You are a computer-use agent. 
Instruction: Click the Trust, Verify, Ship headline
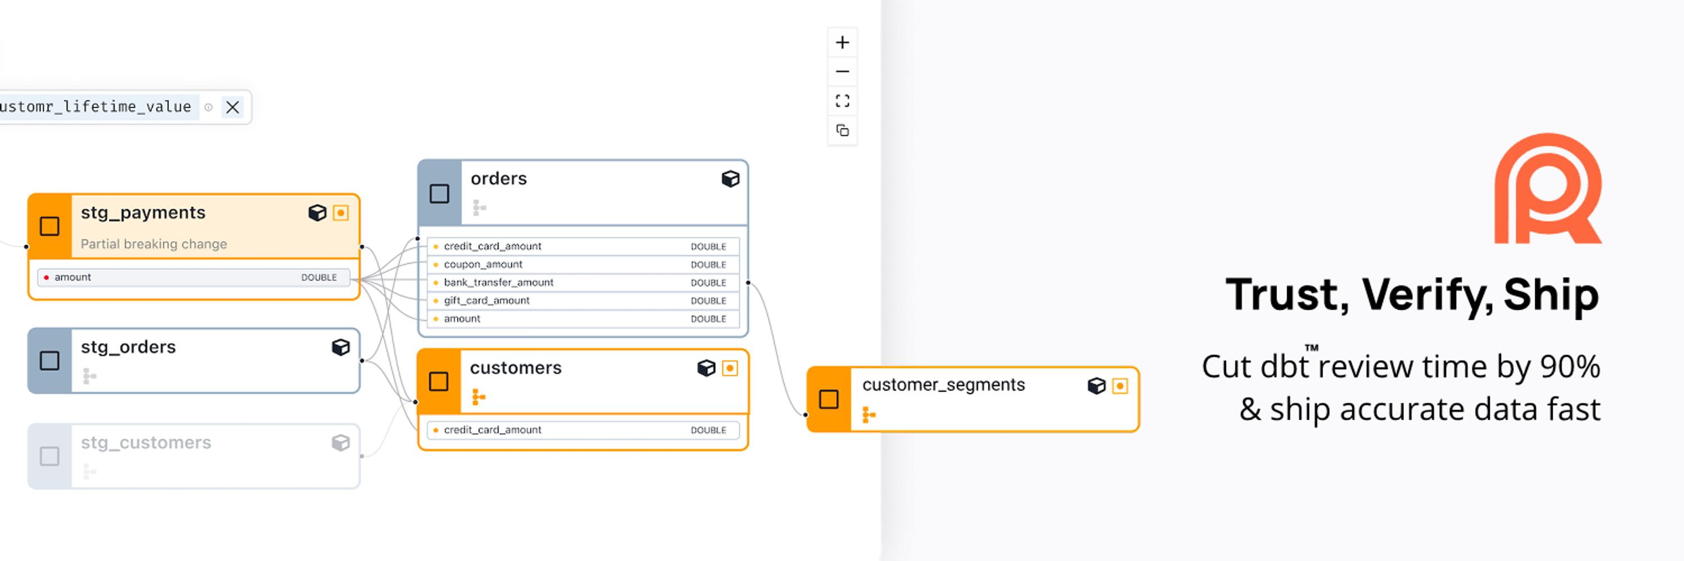coord(1412,295)
